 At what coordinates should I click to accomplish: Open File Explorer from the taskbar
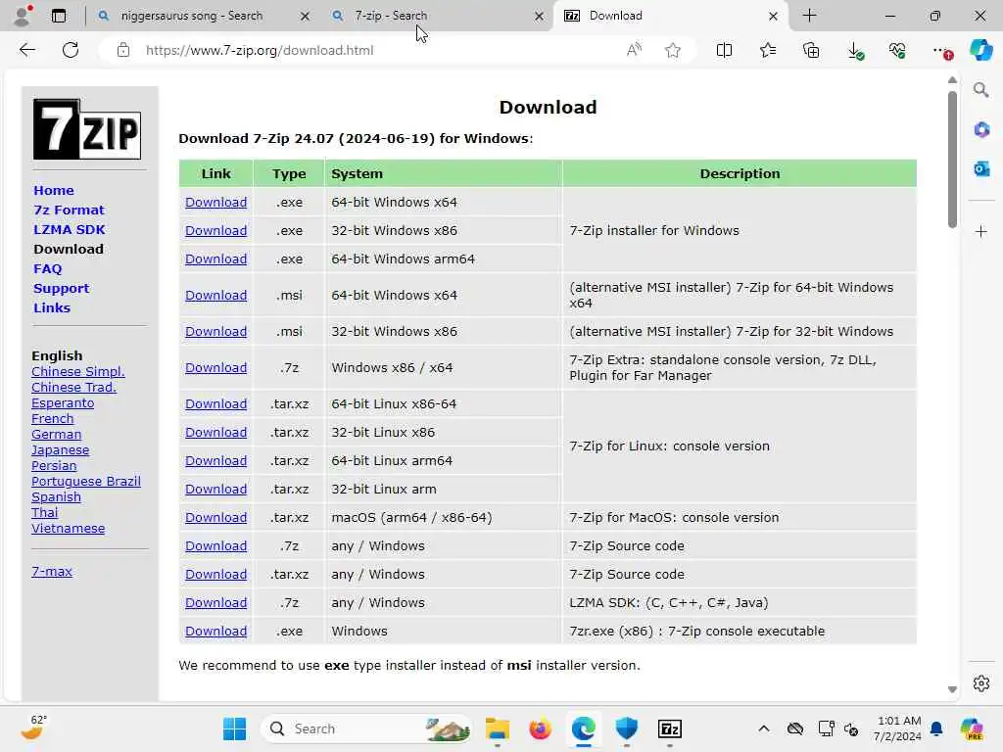tap(497, 728)
